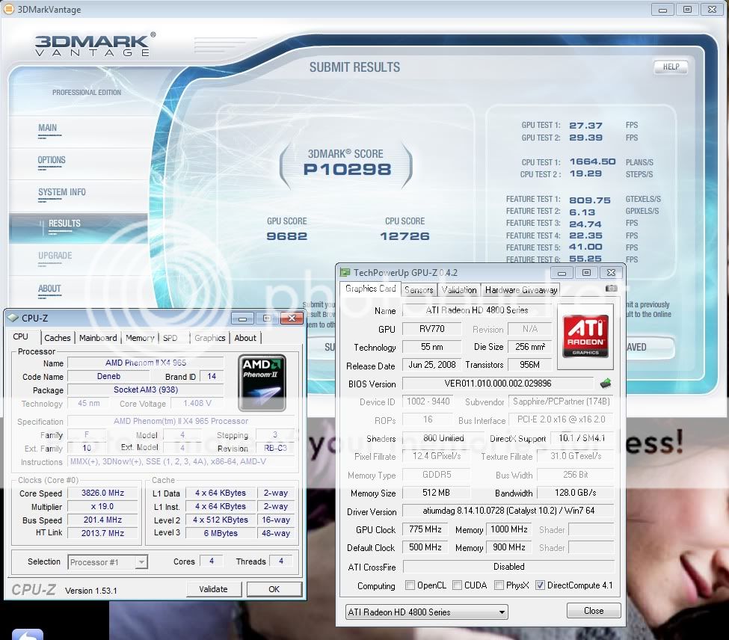The image size is (729, 640).
Task: Click the GPU-Z Name field
Action: [477, 310]
